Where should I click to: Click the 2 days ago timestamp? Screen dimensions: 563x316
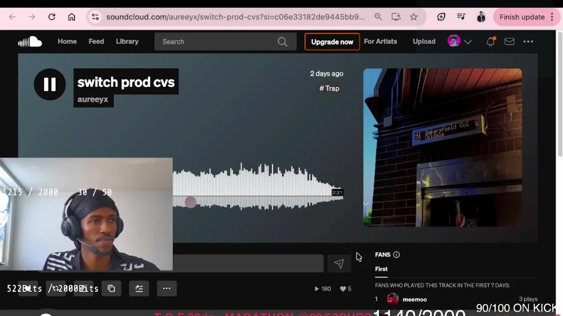326,73
